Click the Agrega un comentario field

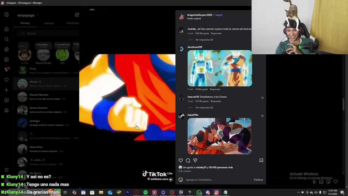pyautogui.click(x=218, y=180)
